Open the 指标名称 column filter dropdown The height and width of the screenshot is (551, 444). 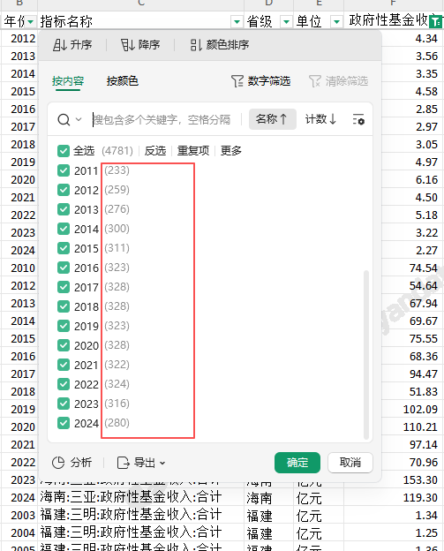click(x=237, y=22)
